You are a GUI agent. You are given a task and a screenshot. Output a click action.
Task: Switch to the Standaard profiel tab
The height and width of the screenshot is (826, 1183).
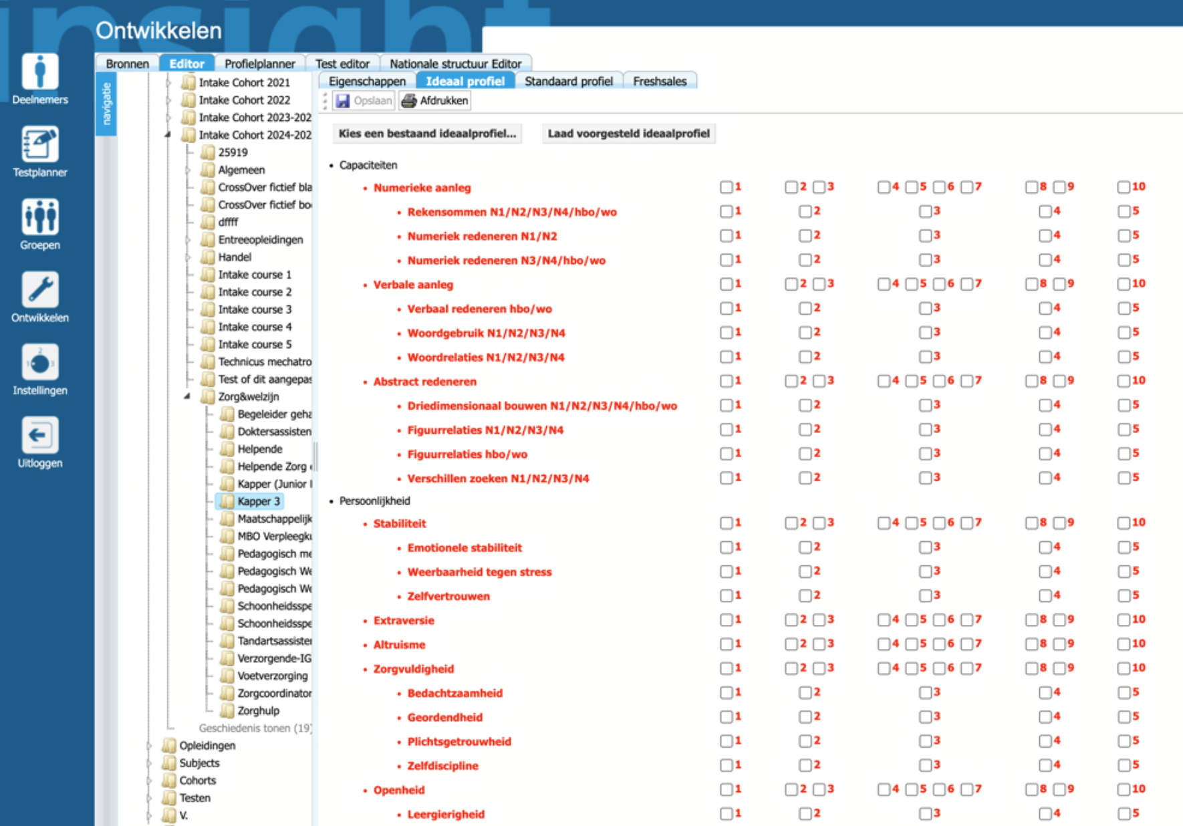pos(568,82)
